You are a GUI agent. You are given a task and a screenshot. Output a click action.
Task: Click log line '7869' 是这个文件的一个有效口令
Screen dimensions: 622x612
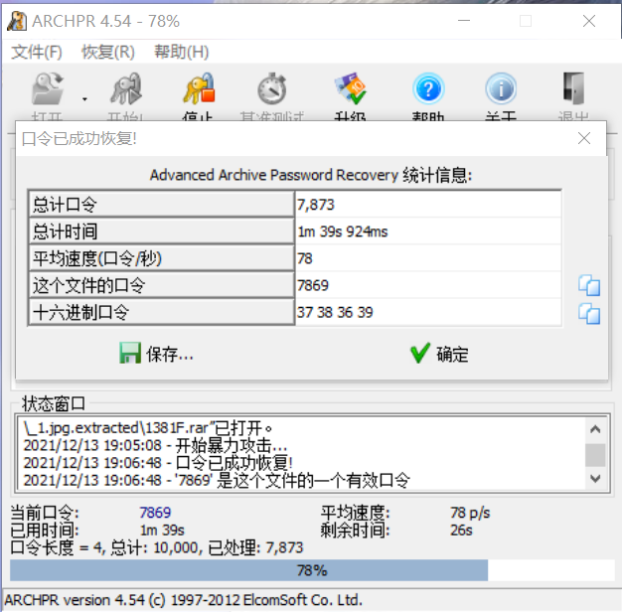coord(217,480)
